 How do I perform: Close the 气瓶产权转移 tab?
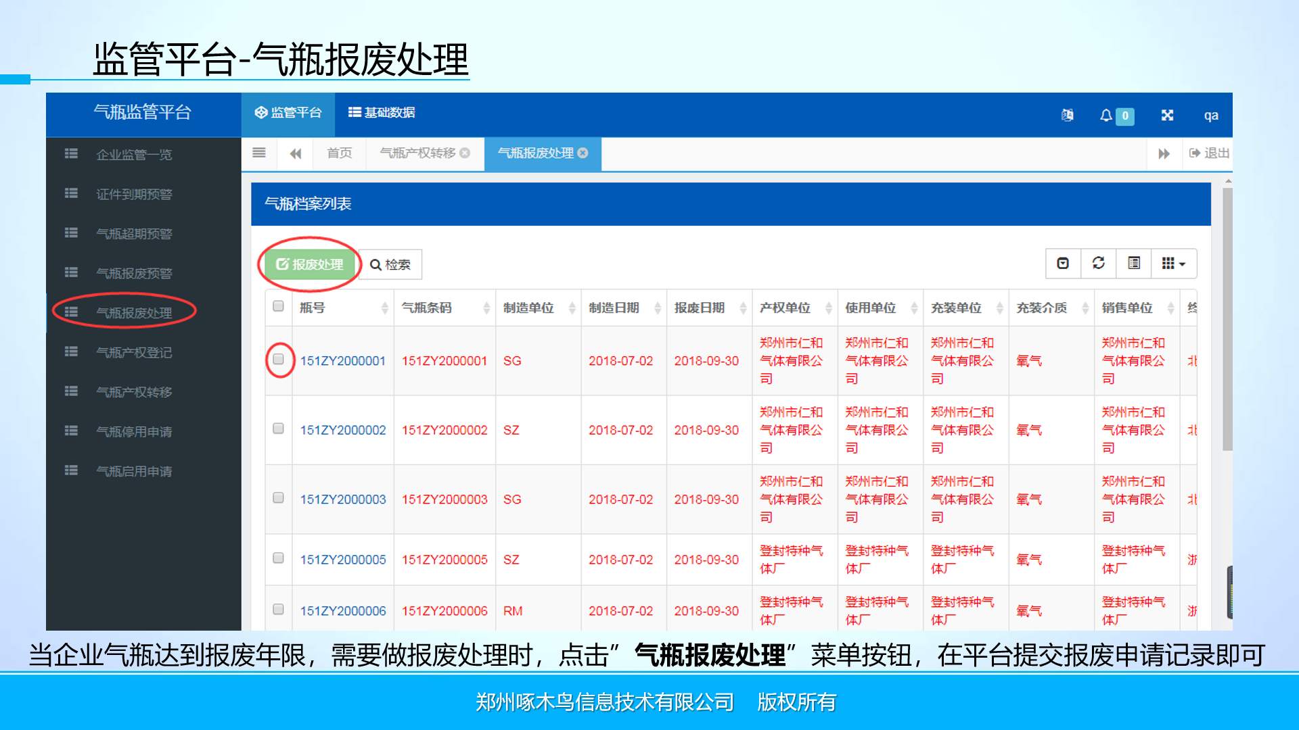tap(465, 153)
